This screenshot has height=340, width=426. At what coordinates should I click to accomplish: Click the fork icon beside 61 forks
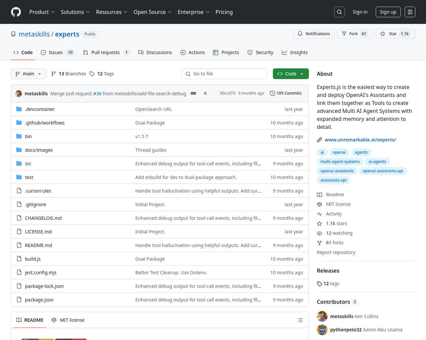click(x=319, y=243)
